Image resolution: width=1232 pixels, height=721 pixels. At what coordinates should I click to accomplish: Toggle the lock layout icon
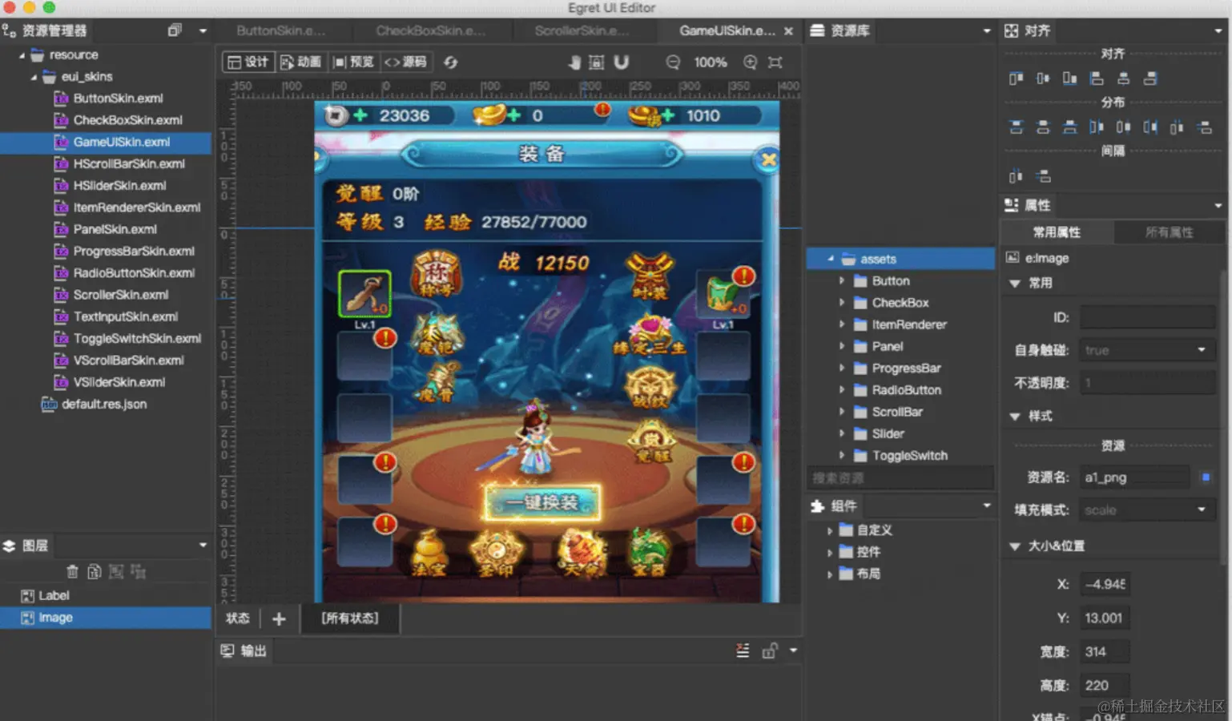[597, 62]
